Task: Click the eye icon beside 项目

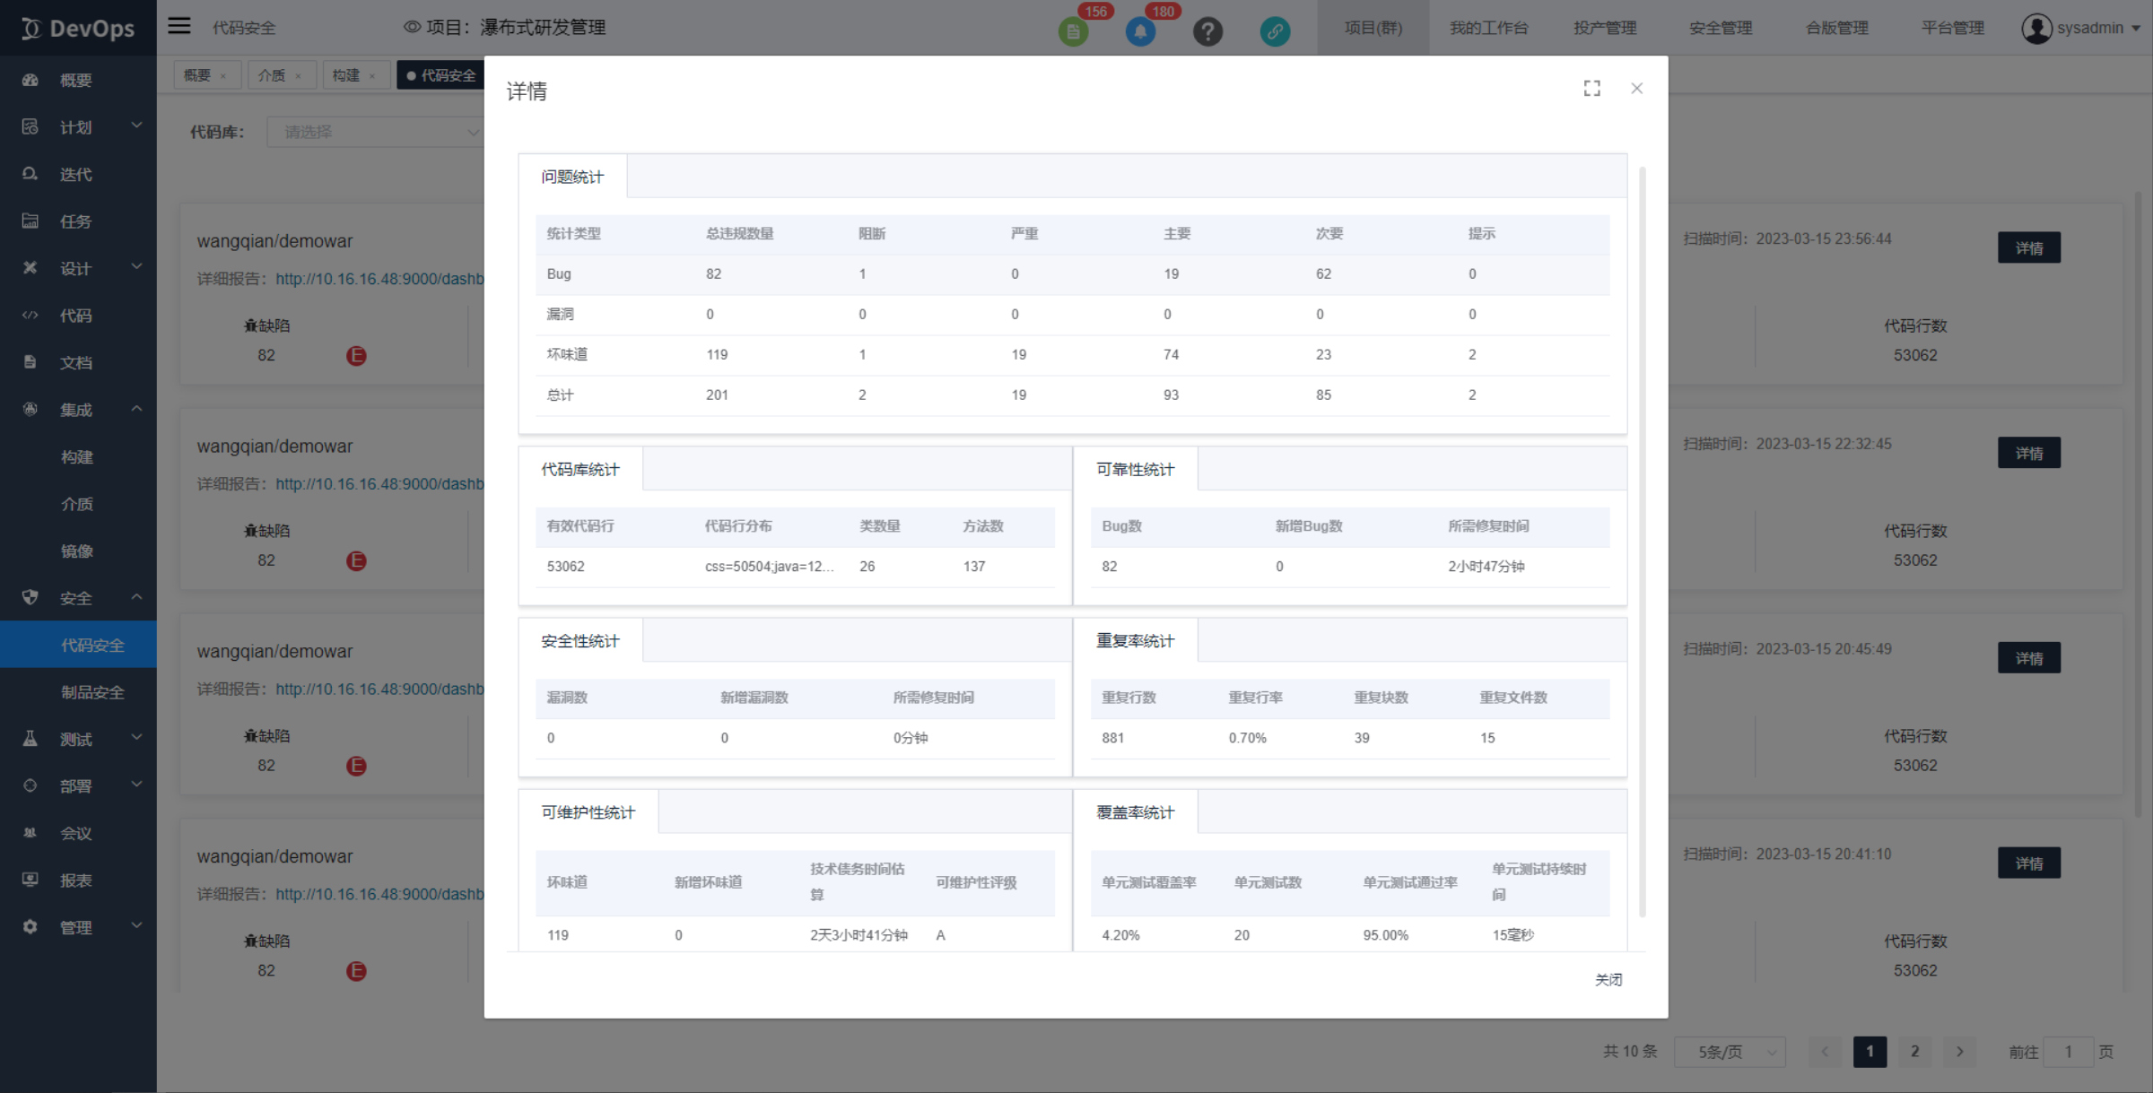Action: coord(411,27)
